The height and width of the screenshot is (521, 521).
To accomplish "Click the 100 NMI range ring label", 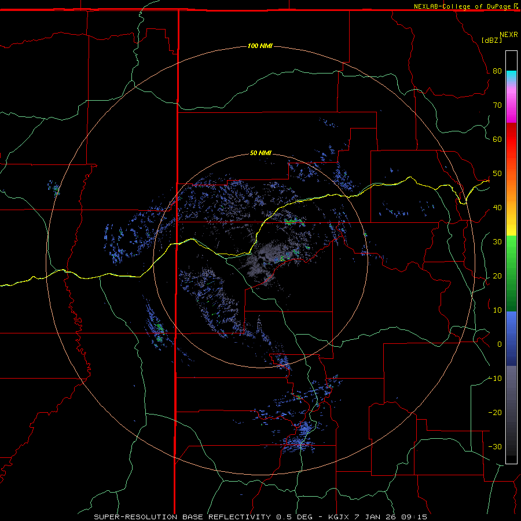I will pos(260,46).
